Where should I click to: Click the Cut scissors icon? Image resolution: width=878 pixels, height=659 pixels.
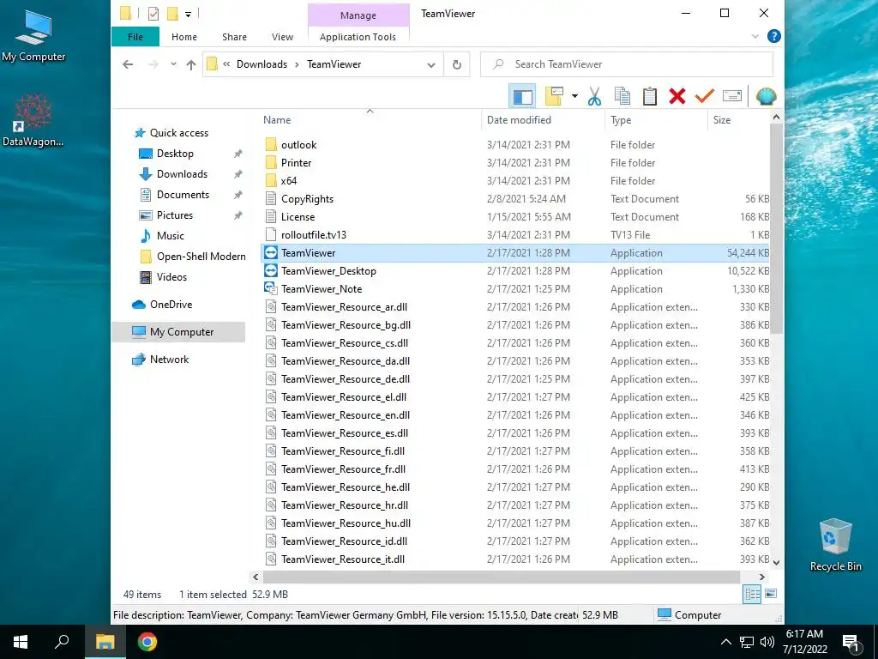click(x=594, y=96)
